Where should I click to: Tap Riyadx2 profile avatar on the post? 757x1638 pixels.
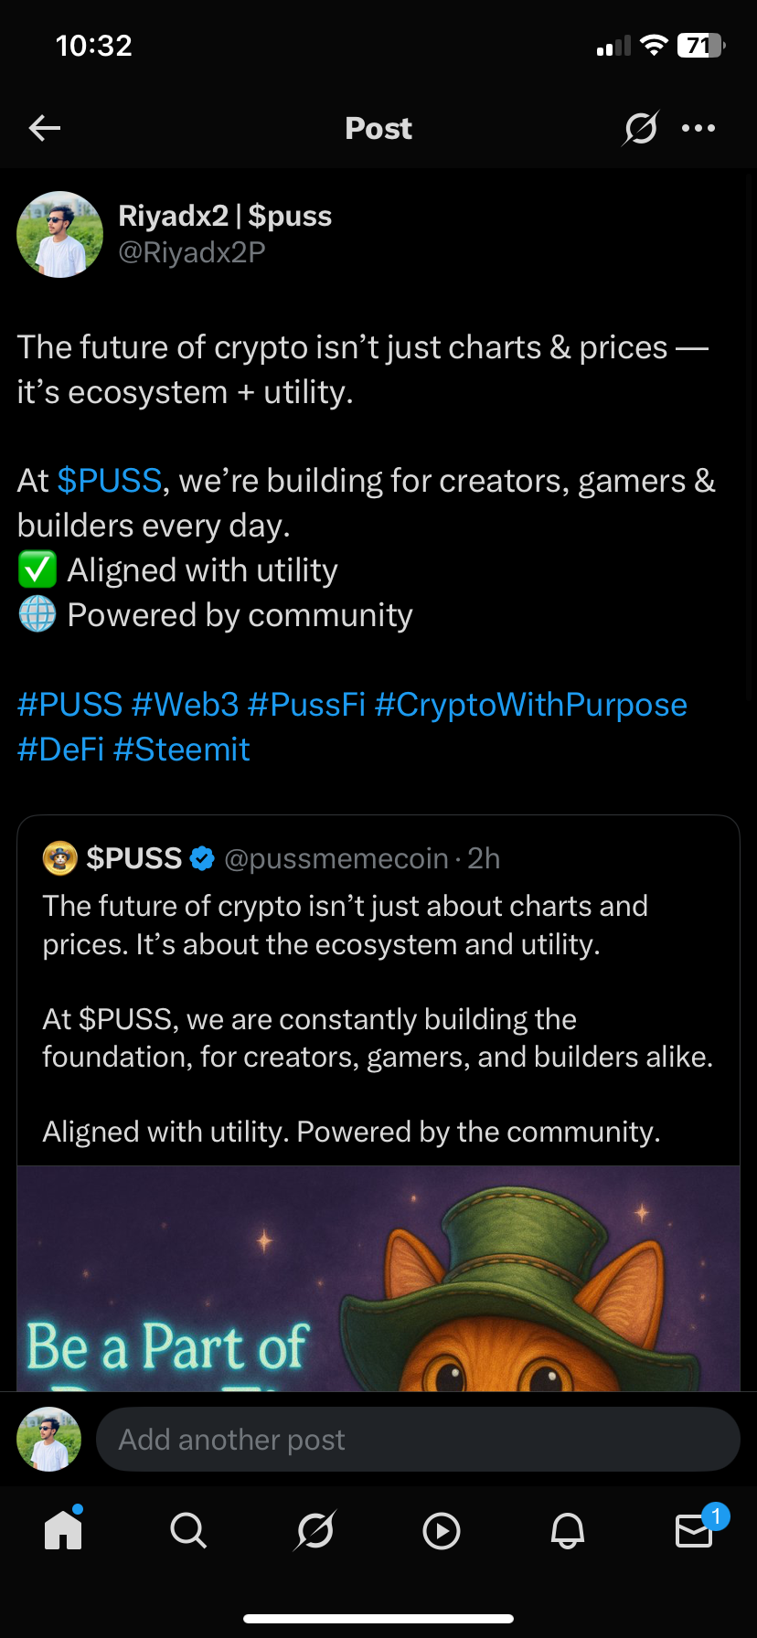[x=60, y=234]
